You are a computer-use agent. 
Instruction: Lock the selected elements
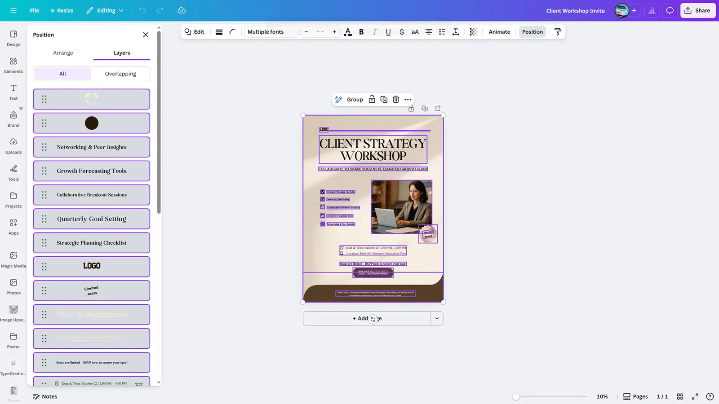372,100
